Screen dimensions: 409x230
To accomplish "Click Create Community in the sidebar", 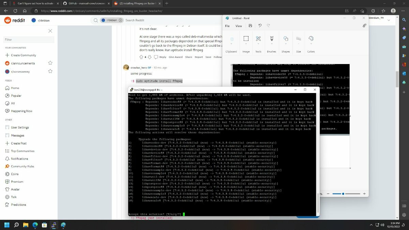I will coord(20,55).
